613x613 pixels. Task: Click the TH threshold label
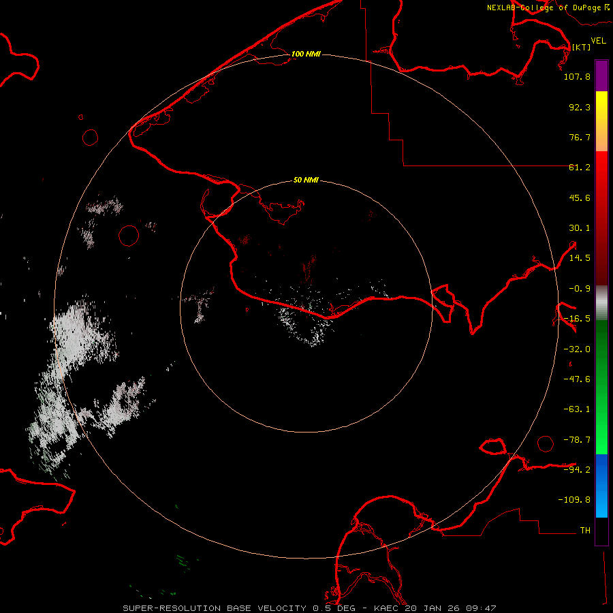pos(585,531)
